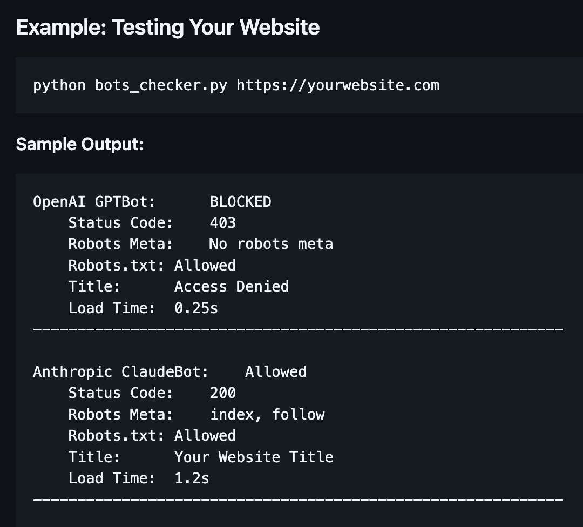Click the 'No robots meta' value

click(271, 244)
